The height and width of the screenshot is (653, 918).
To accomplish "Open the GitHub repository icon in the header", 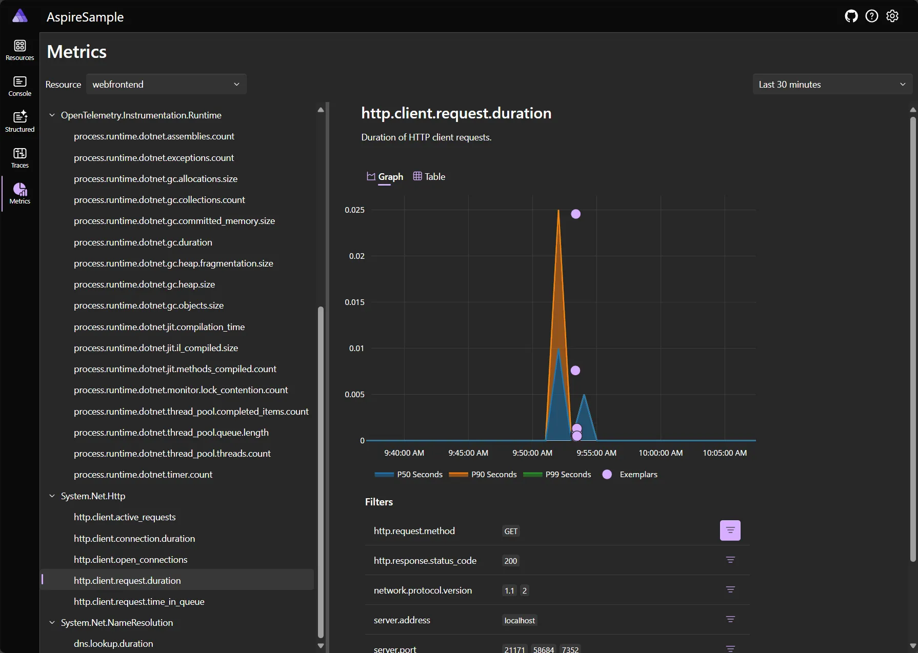I will (x=851, y=16).
